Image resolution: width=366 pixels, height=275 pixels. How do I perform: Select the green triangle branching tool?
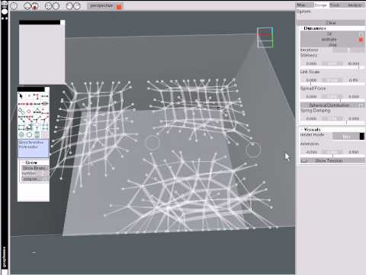click(37, 110)
